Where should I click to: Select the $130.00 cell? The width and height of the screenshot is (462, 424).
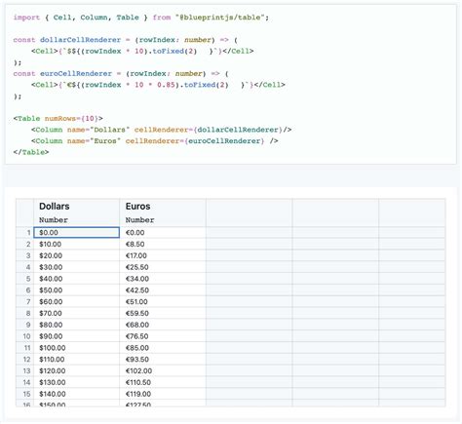76,382
